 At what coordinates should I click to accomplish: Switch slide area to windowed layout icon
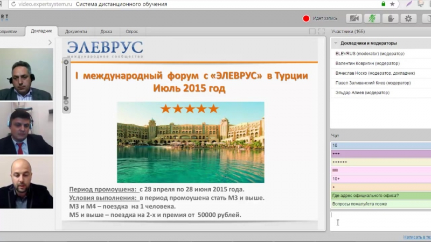[312, 32]
